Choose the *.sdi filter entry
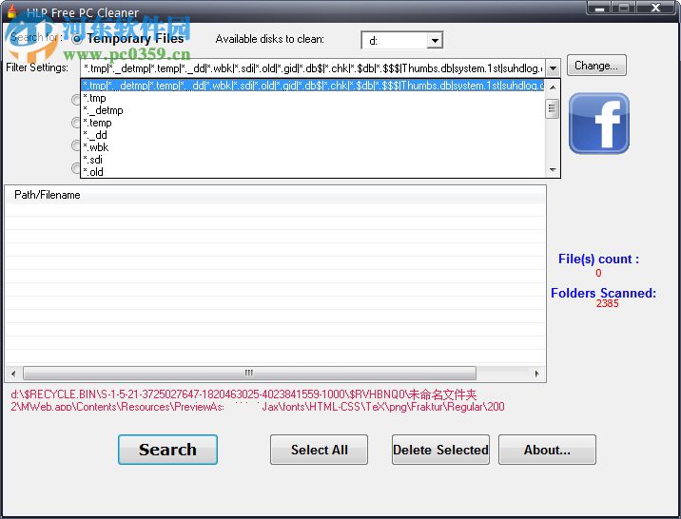Screen dimensions: 681x519 (x=313, y=160)
